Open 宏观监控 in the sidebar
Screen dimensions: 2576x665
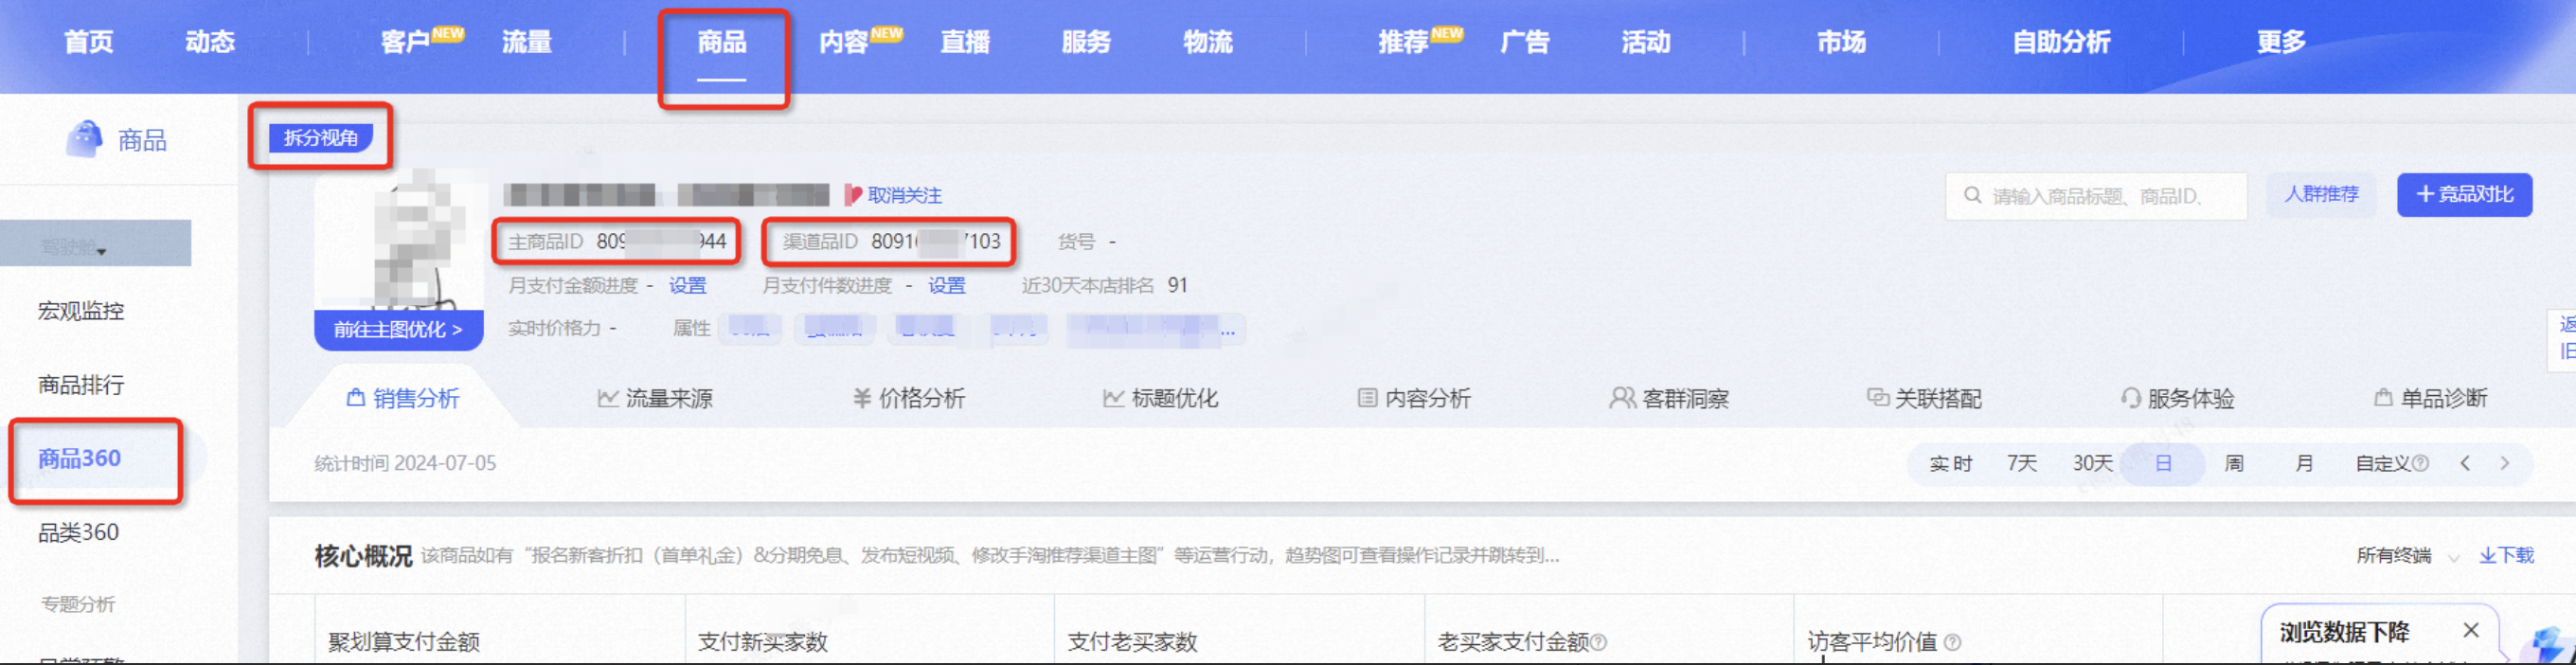[81, 311]
